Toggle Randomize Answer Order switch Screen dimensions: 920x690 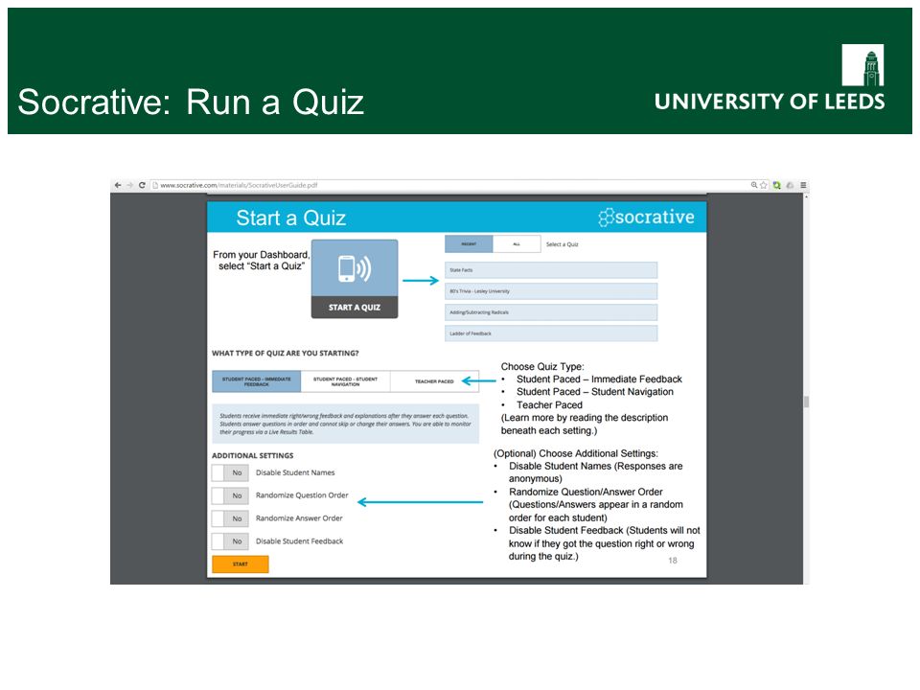pos(230,518)
